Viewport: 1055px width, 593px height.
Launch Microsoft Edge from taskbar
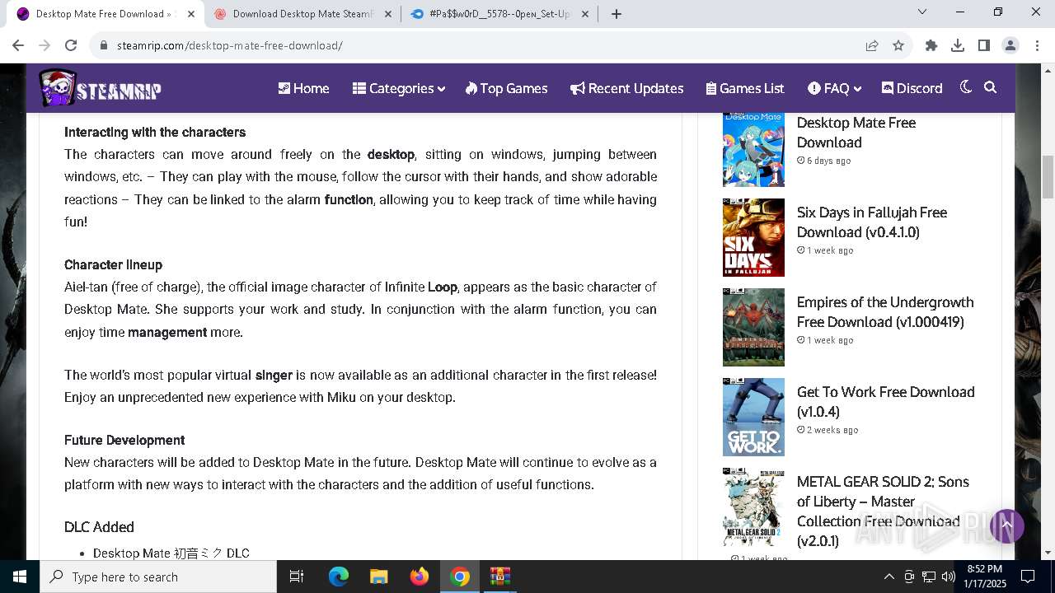tap(339, 577)
